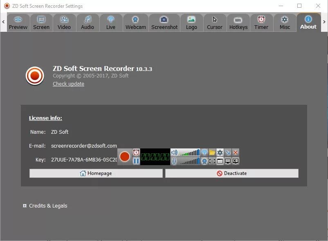The width and height of the screenshot is (328, 241).
Task: Click the title bar app icon
Action: coord(7,6)
